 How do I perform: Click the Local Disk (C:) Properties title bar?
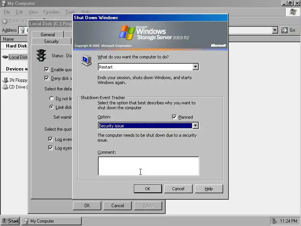point(50,24)
